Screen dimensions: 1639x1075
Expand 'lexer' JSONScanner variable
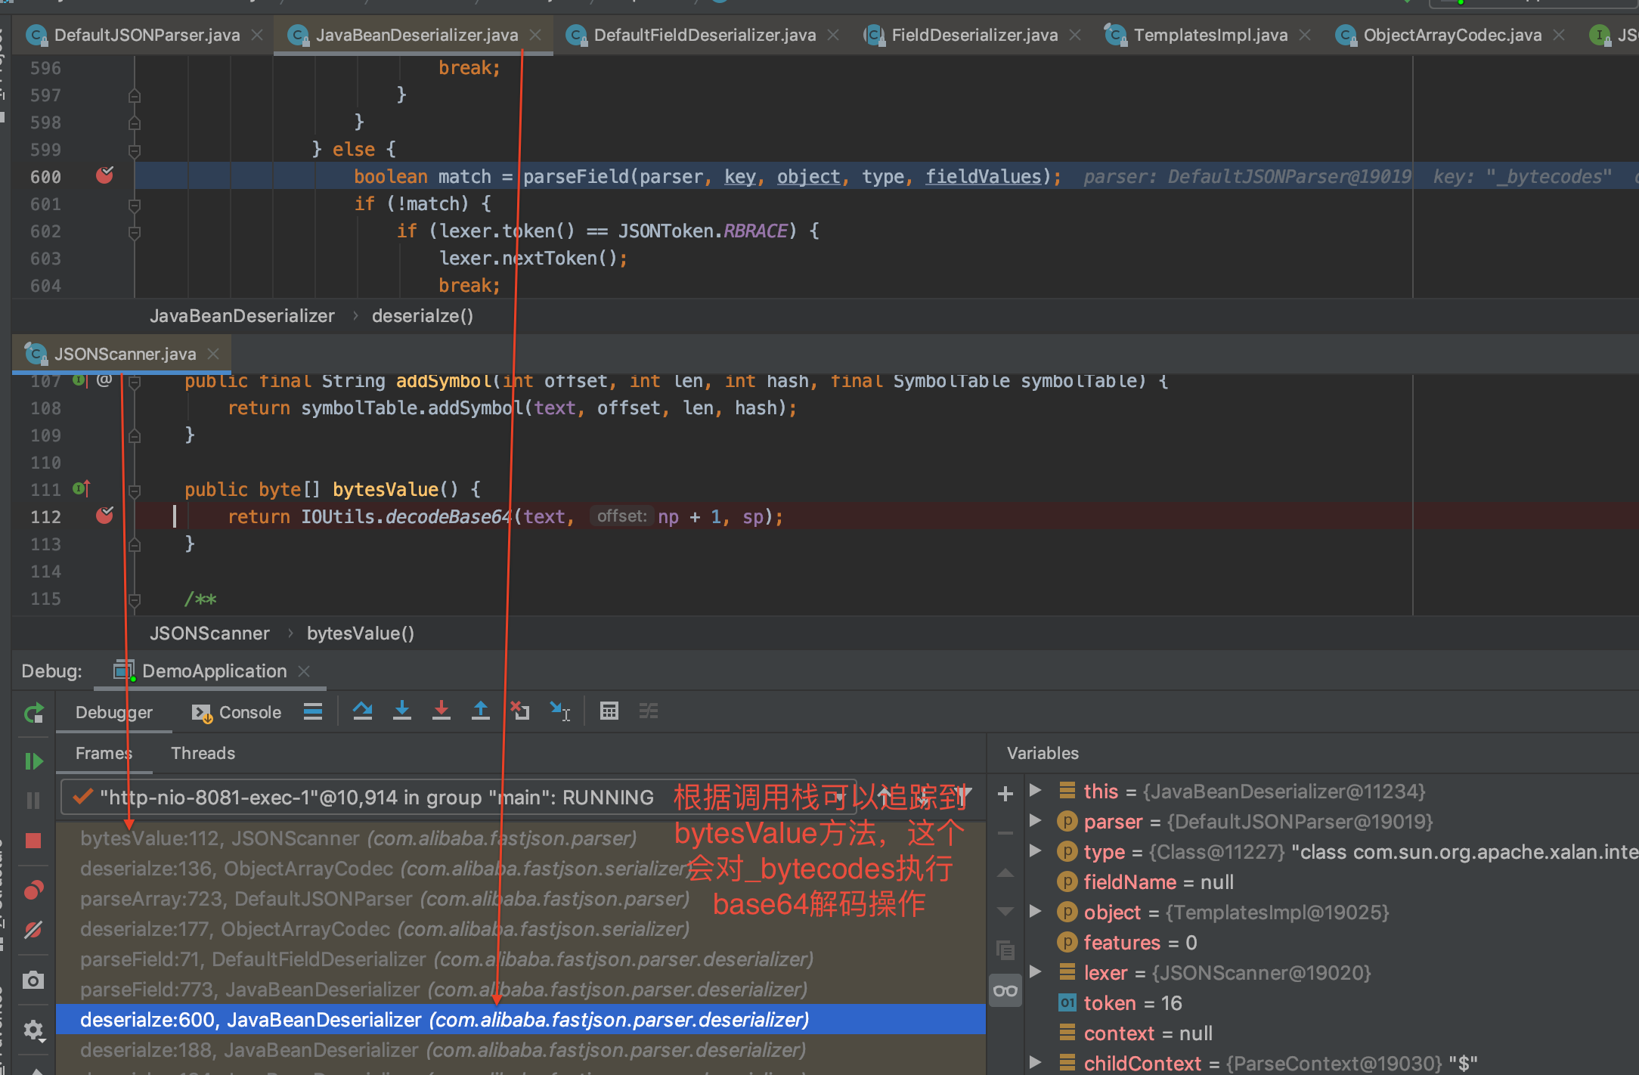click(x=1036, y=972)
